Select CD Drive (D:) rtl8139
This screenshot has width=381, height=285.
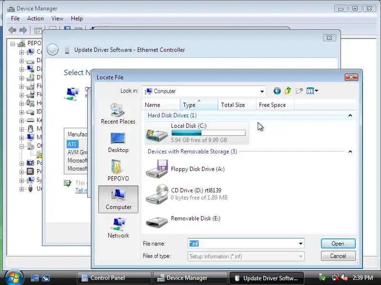(x=187, y=194)
